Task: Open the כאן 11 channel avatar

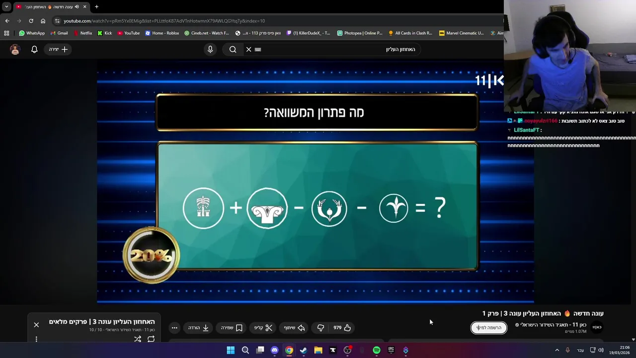Action: [597, 327]
